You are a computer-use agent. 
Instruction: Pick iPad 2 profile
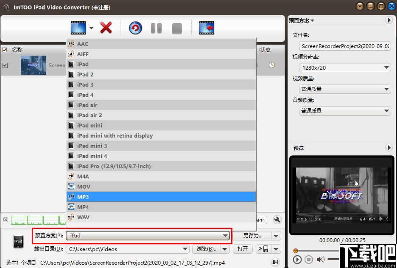tap(161, 74)
